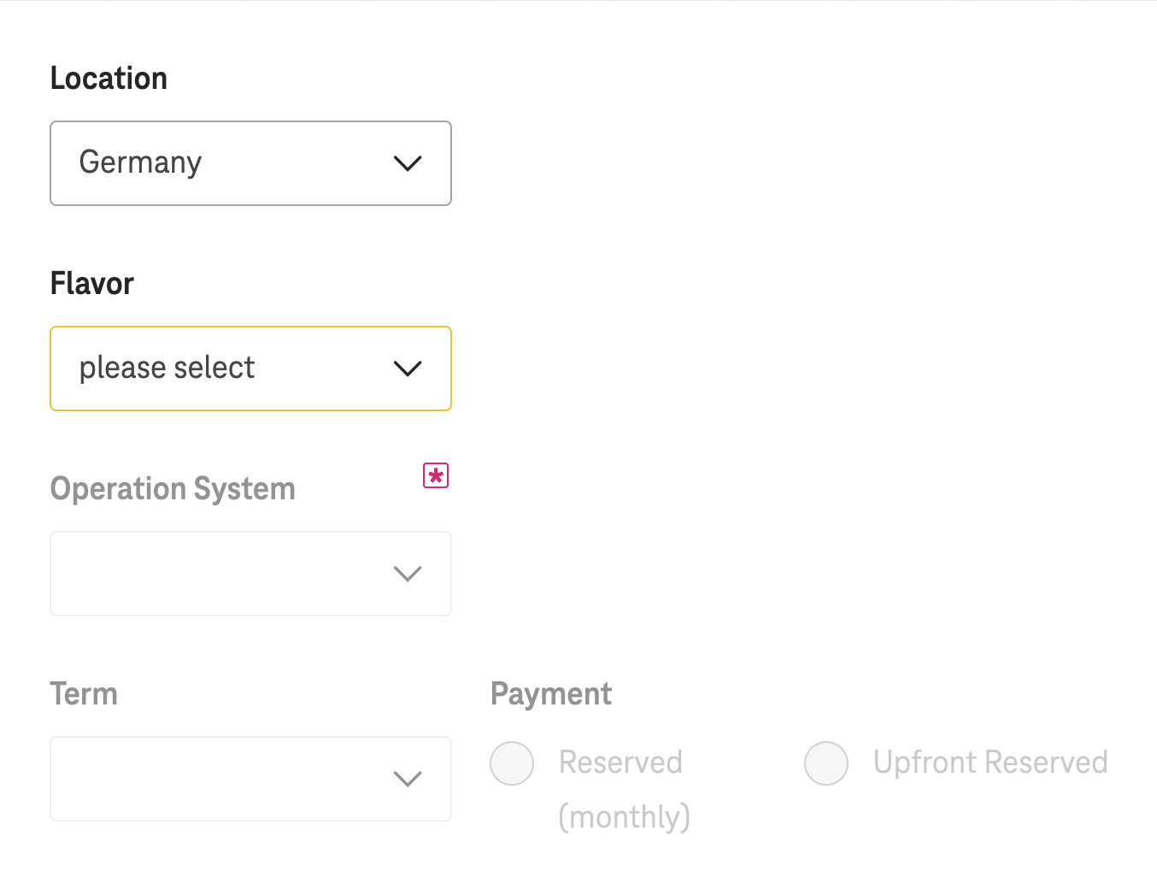Click the Operation System chevron arrow
Screen dimensions: 1157x896
coord(408,574)
